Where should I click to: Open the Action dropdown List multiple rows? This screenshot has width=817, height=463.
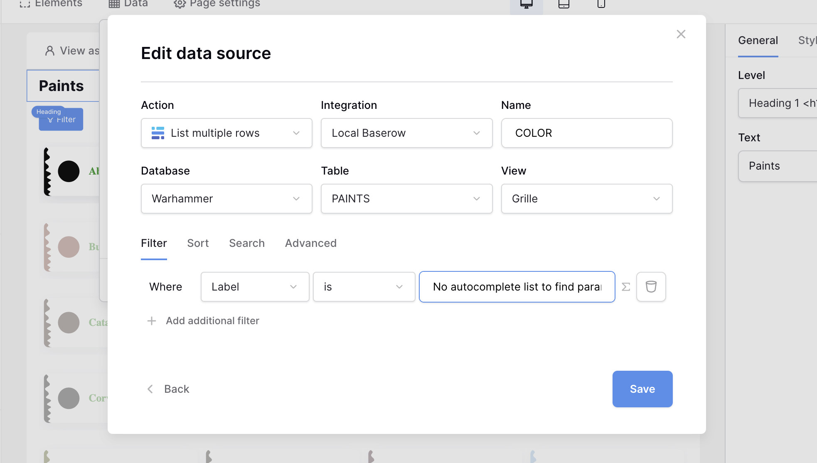tap(226, 133)
